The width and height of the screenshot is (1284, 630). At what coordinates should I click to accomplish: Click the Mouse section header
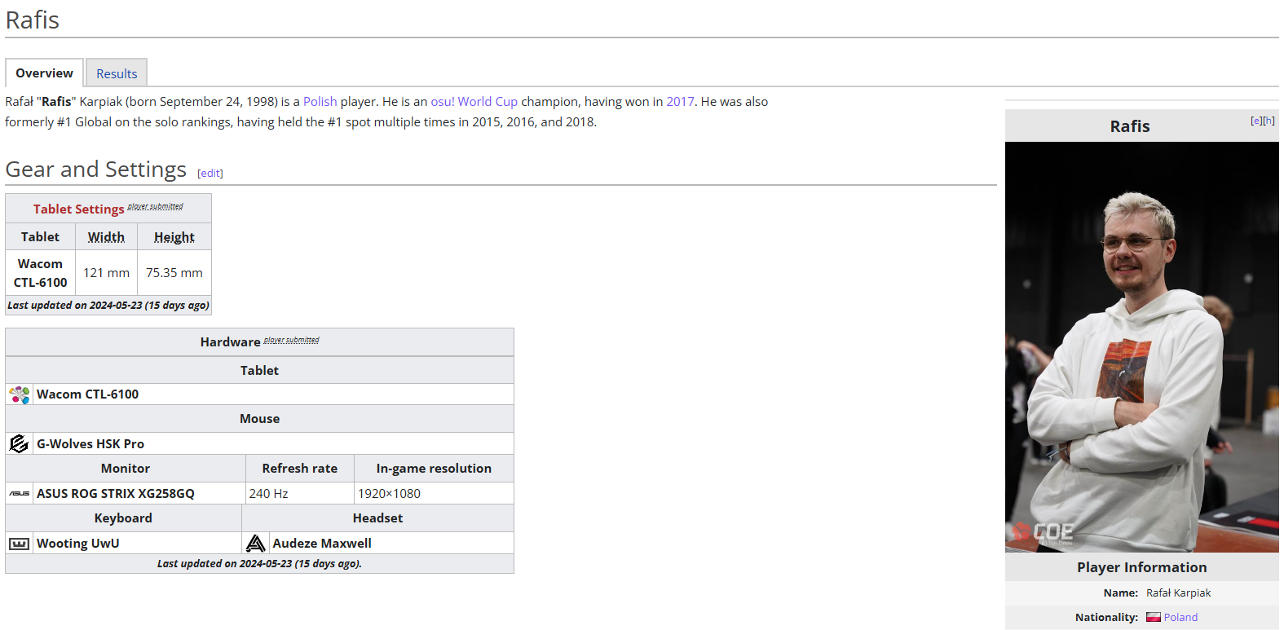tap(259, 419)
